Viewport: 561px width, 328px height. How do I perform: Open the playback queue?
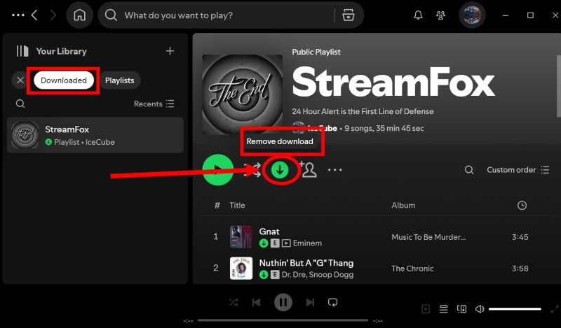point(444,309)
